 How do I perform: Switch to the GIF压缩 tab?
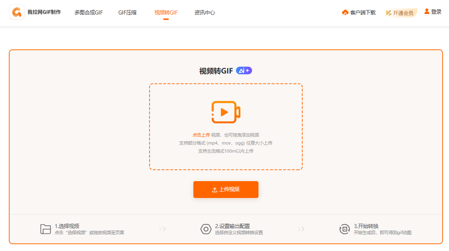(x=127, y=12)
